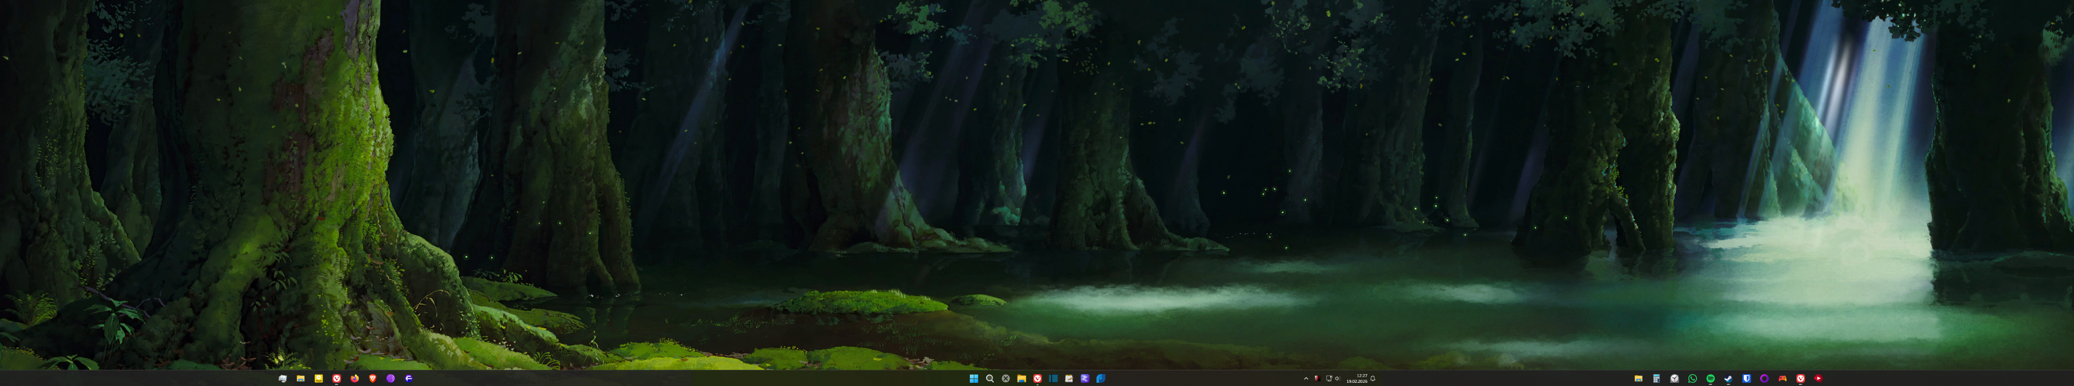
Task: Open the Windows Start menu
Action: coord(974,378)
